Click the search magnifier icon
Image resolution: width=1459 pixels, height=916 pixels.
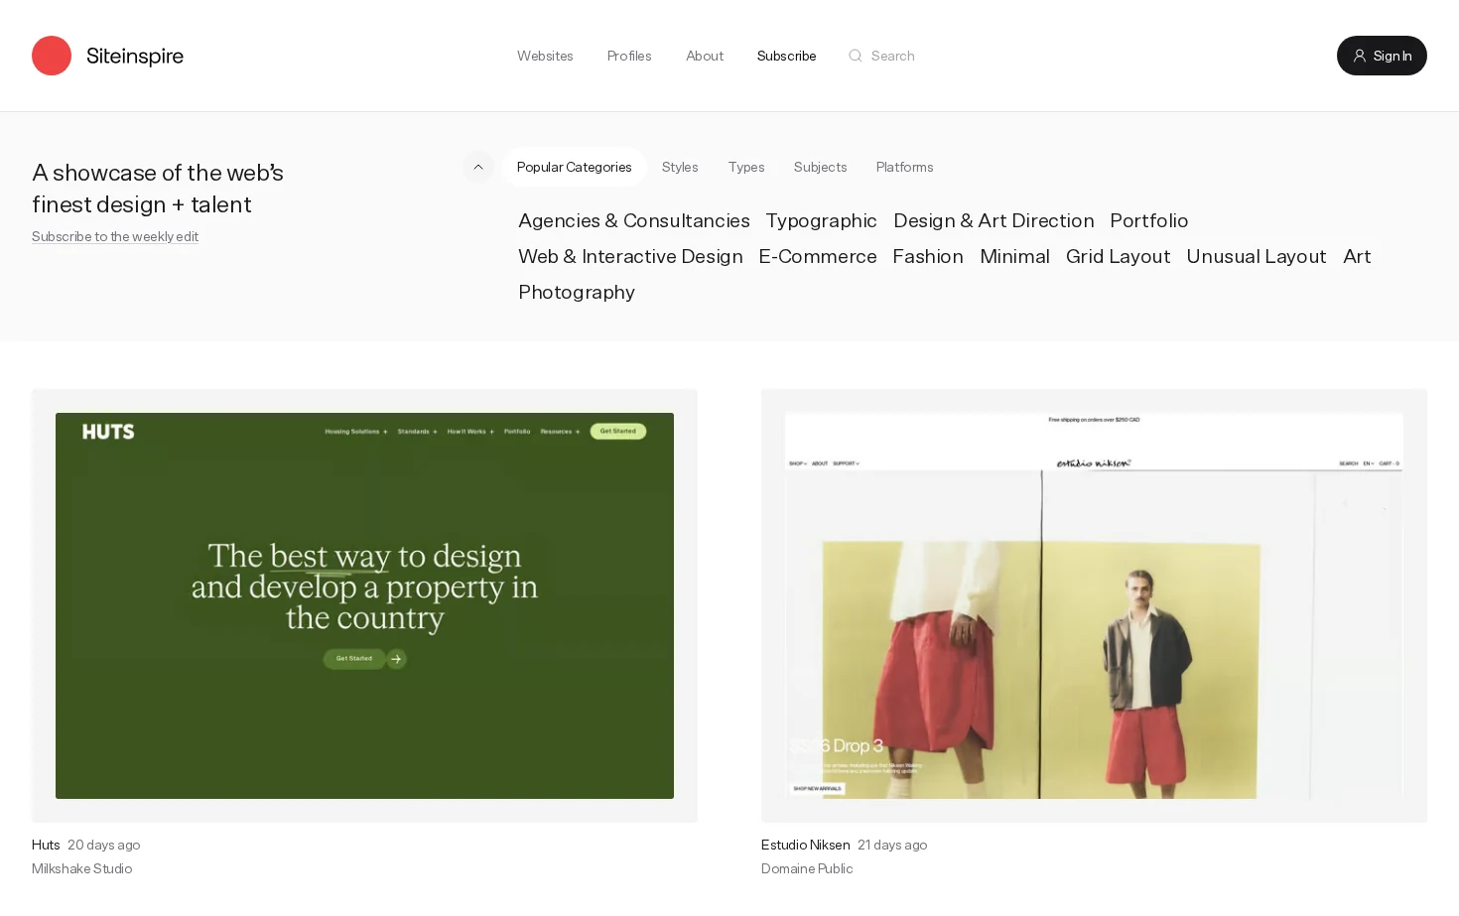(855, 56)
